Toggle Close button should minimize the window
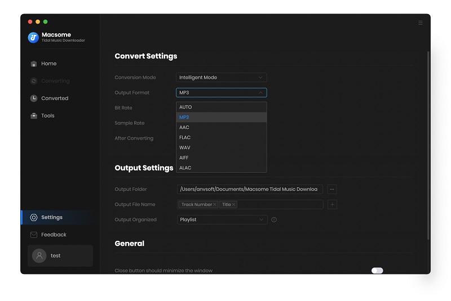451x301 pixels. point(377,271)
